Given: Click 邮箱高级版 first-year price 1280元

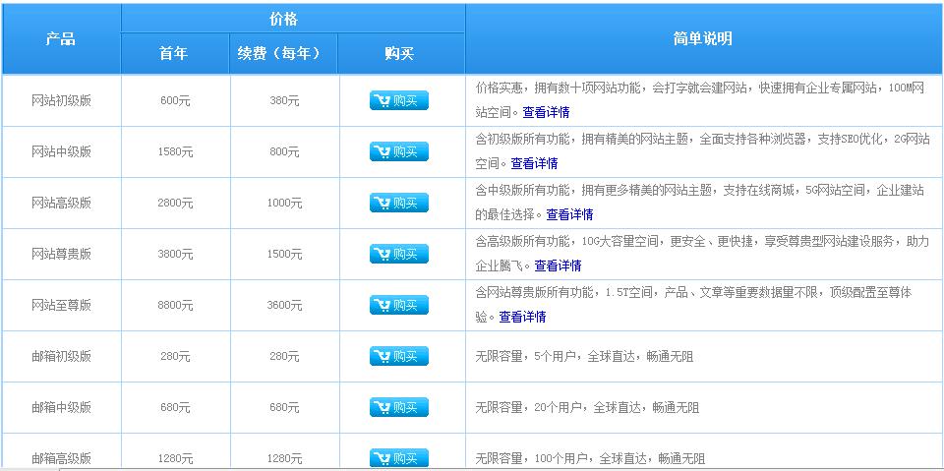Looking at the screenshot, I should [x=175, y=459].
